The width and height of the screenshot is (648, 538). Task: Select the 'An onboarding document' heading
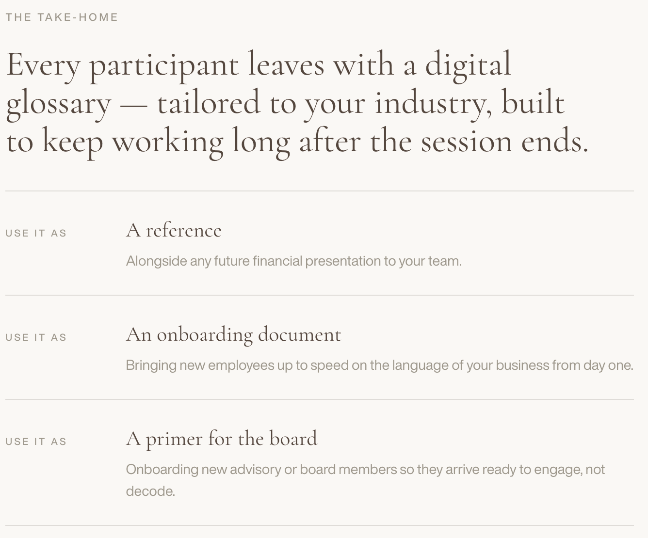[x=233, y=334]
